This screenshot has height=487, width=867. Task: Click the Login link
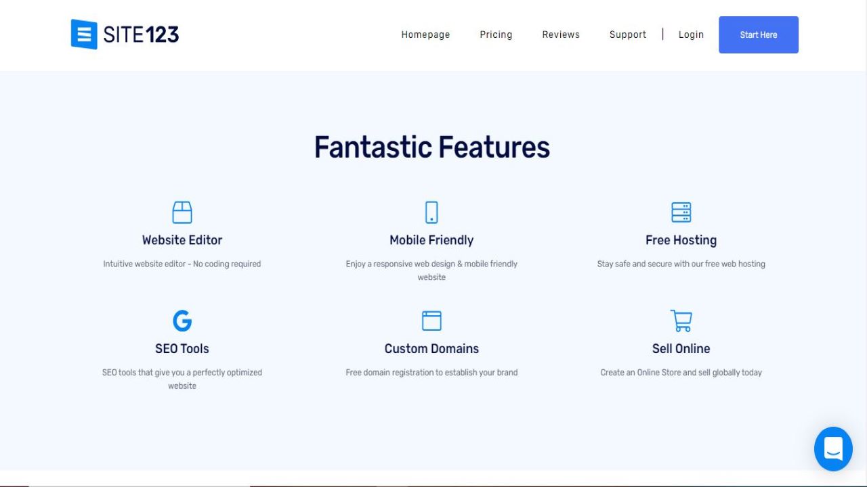click(x=691, y=34)
